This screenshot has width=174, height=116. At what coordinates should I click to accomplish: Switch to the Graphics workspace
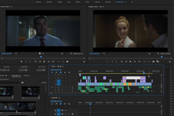point(97,2)
